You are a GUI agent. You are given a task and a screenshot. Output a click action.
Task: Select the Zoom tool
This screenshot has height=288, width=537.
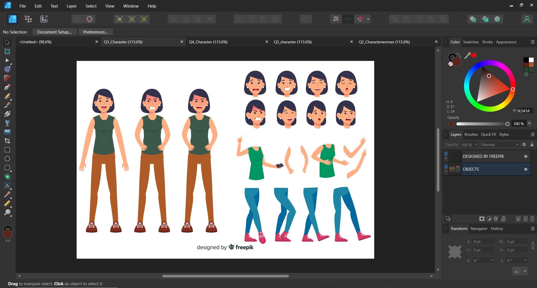8,212
